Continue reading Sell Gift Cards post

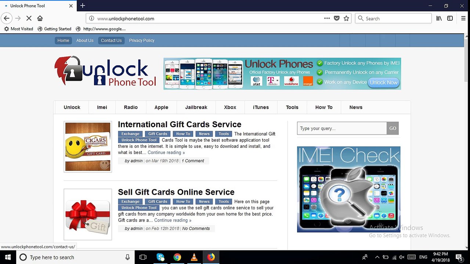click(173, 220)
